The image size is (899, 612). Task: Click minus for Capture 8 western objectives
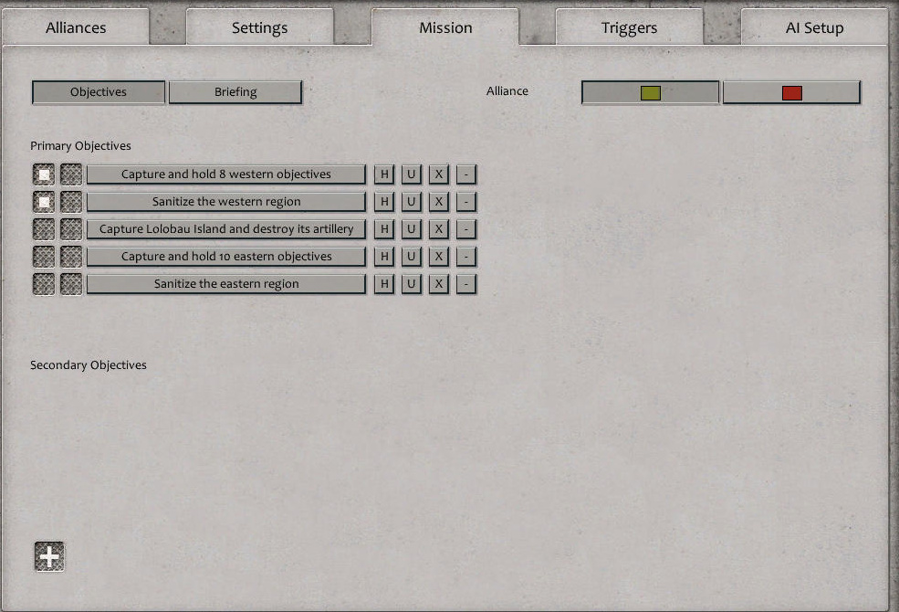pos(466,174)
